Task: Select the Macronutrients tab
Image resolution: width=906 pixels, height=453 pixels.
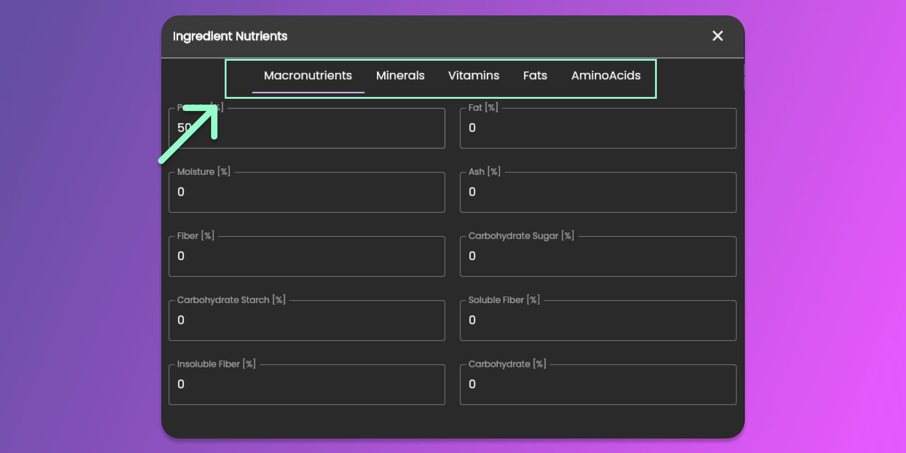Action: pos(308,76)
